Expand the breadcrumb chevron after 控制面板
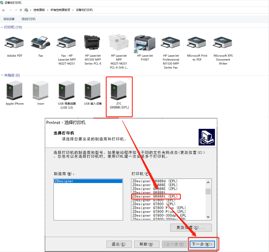 click(48, 10)
